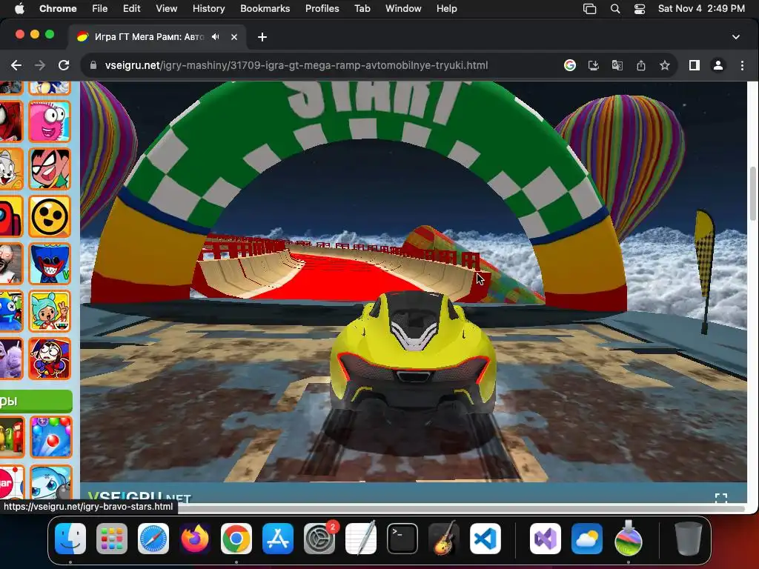The image size is (759, 569).
Task: Show the date and time in menu bar
Action: [x=701, y=9]
